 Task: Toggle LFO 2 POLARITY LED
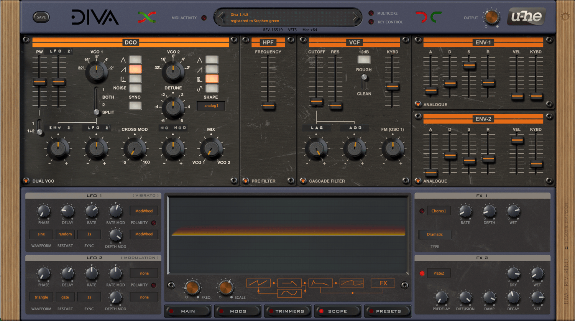[154, 285]
